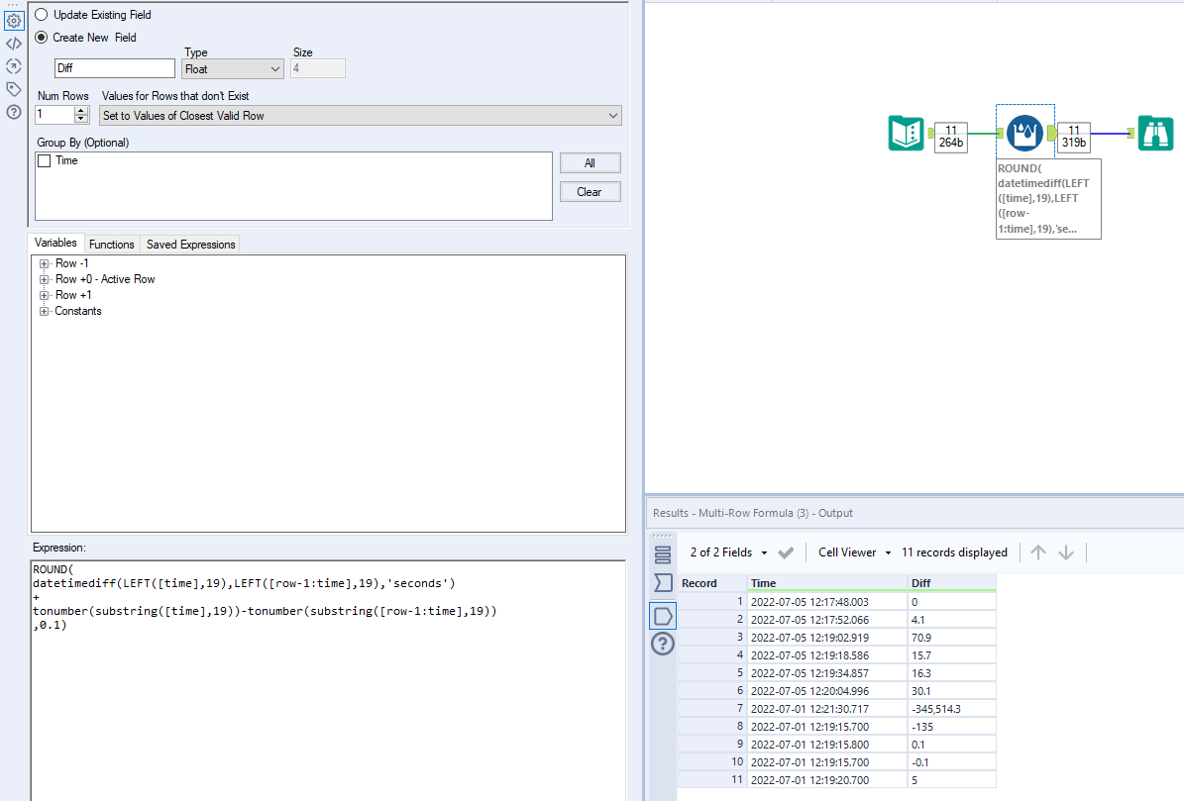The width and height of the screenshot is (1184, 801).
Task: Select the Multi-Row Formula tool on the canvas
Action: 1024,132
